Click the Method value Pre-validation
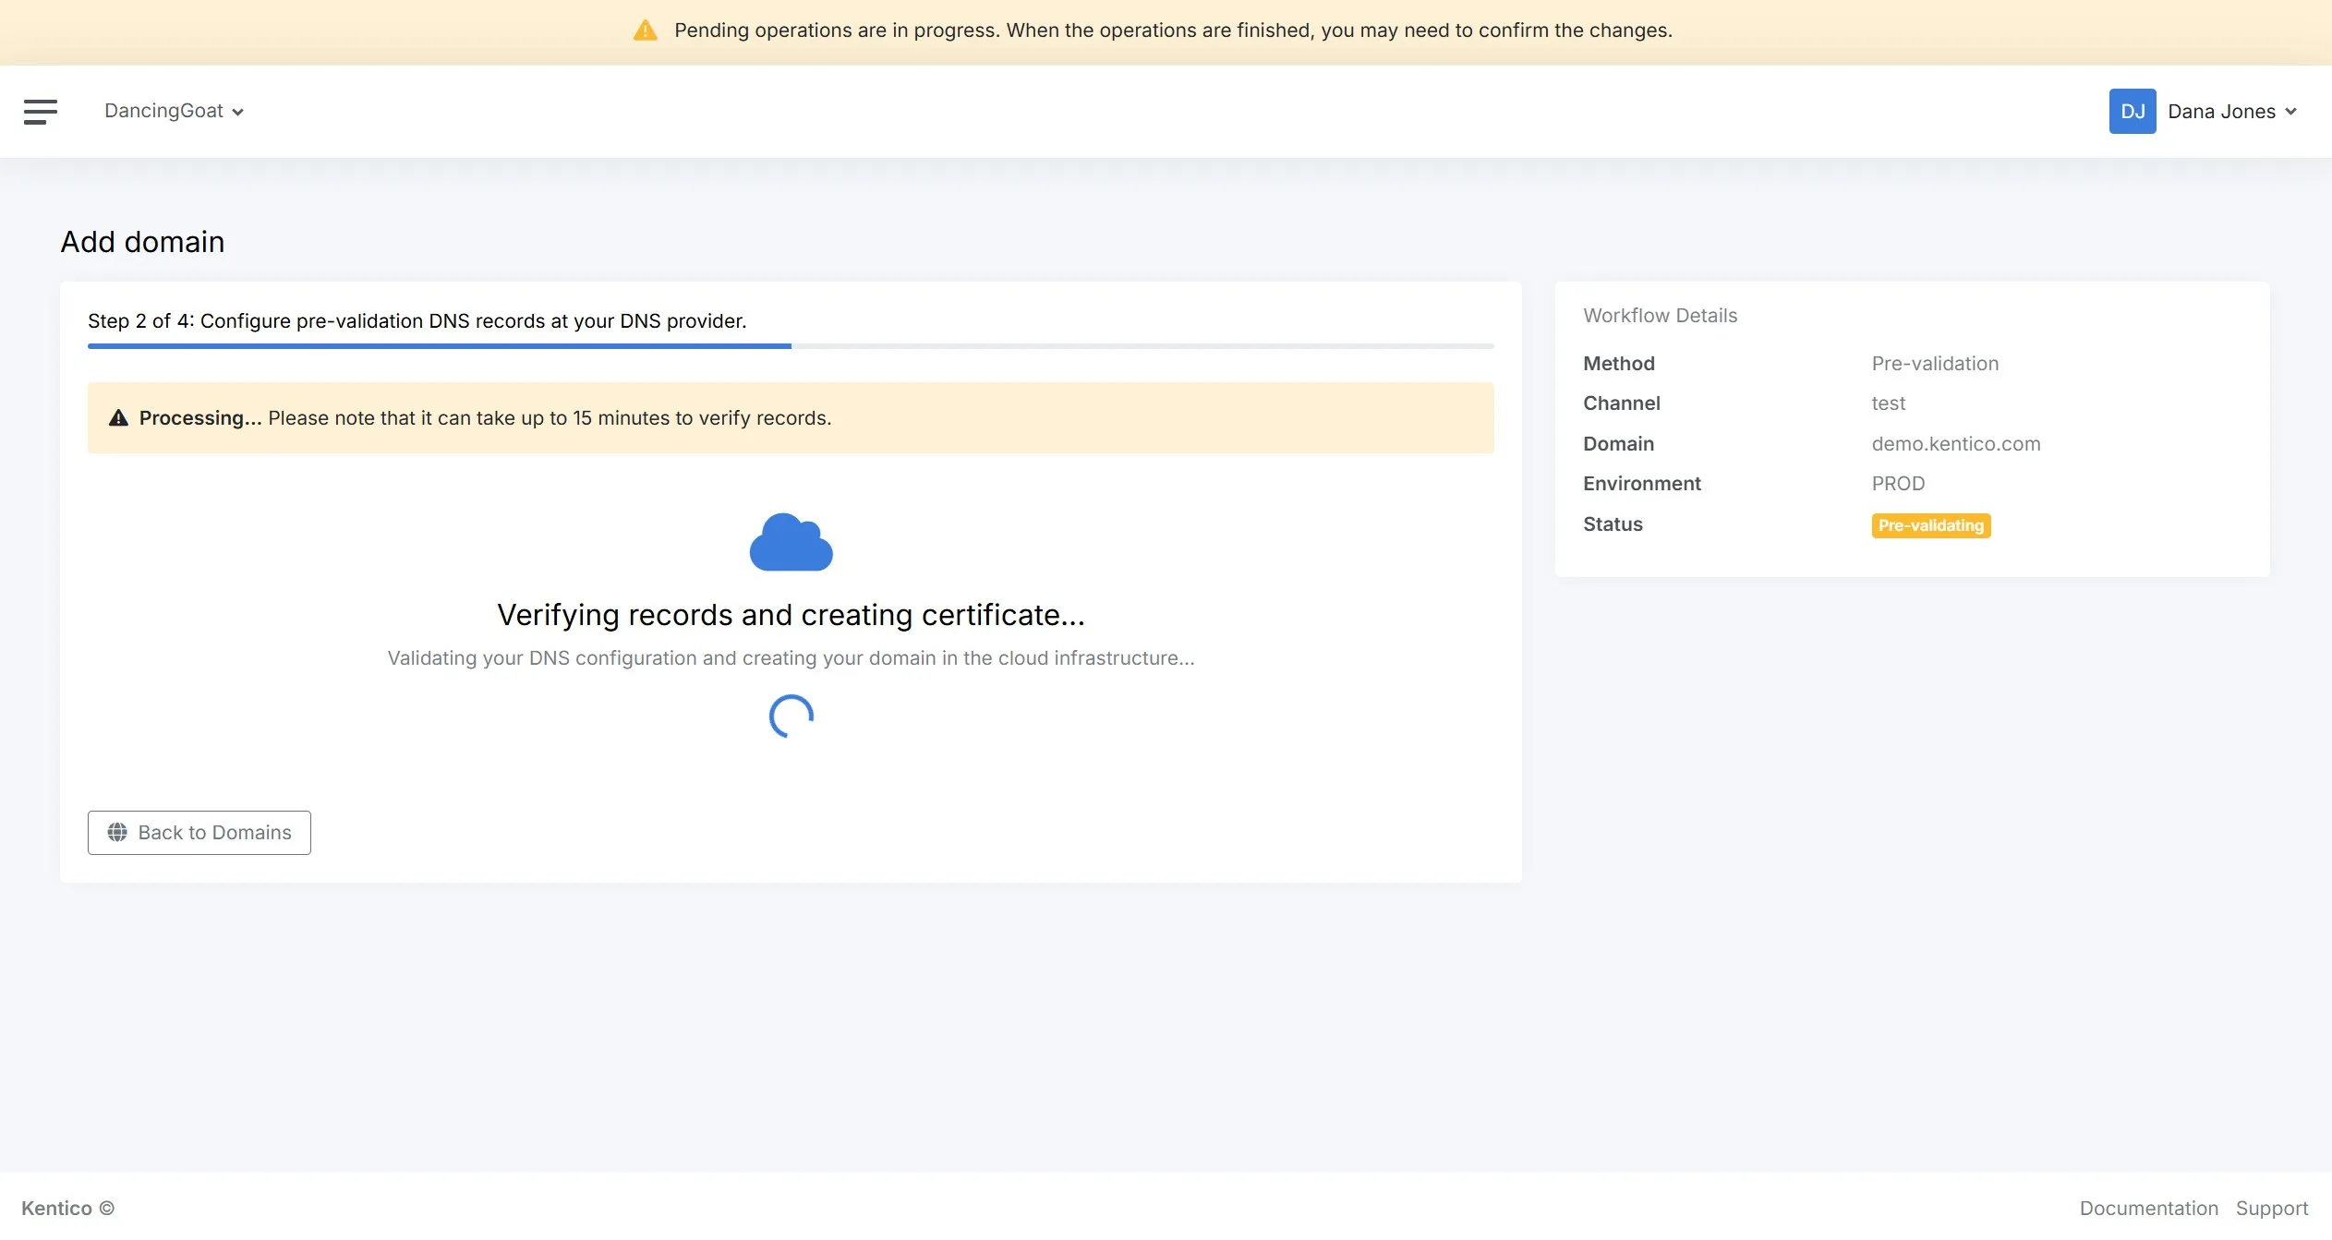The image size is (2332, 1240). (1935, 364)
